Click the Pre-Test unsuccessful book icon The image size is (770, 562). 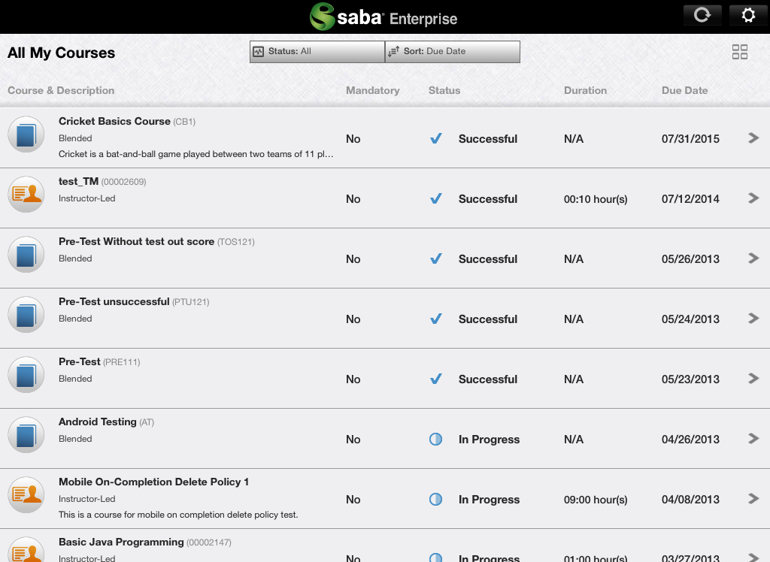pyautogui.click(x=26, y=315)
